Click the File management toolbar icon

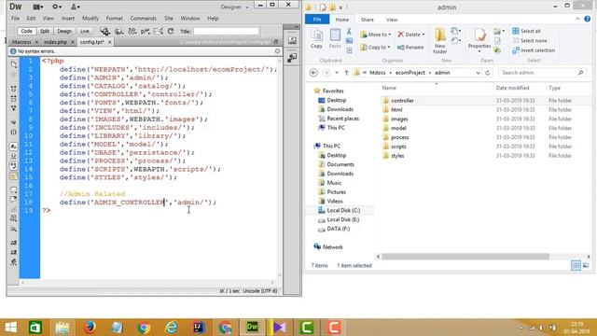[x=104, y=31]
